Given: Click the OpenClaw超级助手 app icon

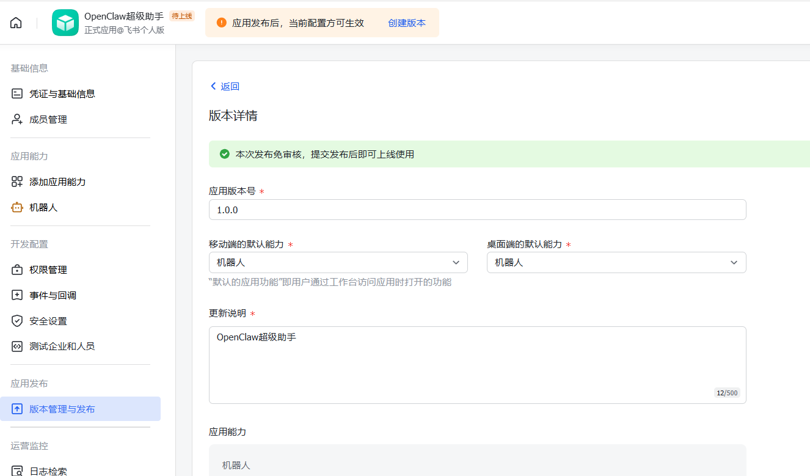Looking at the screenshot, I should coord(65,22).
